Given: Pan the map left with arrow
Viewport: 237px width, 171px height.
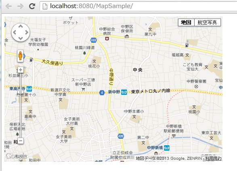Looking at the screenshot, I should (x=15, y=32).
